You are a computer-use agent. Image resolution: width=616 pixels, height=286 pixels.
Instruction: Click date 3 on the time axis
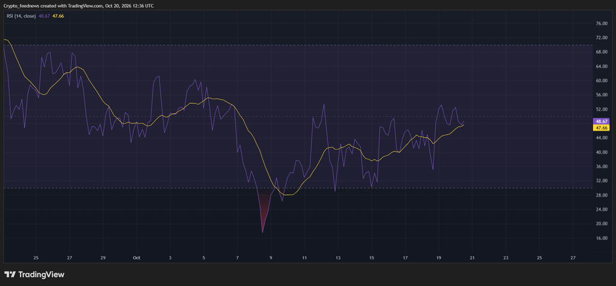(170, 258)
